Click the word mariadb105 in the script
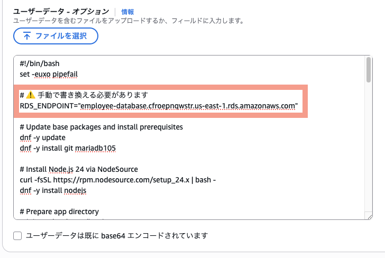Viewport: 385px width, 258px height. pyautogui.click(x=95, y=148)
